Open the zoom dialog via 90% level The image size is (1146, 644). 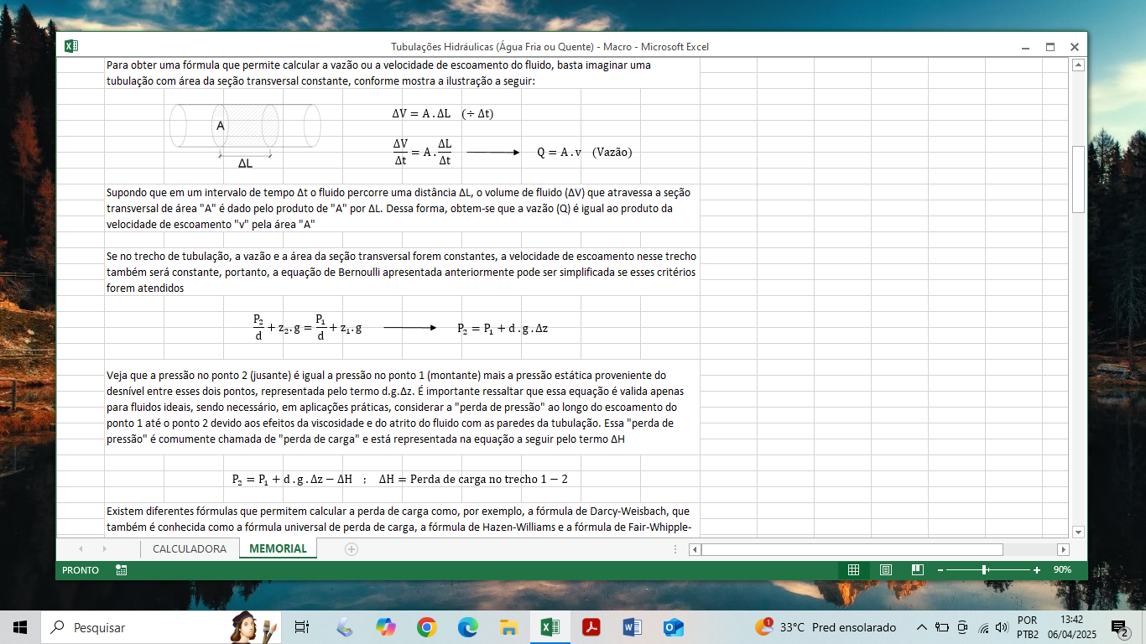1062,570
